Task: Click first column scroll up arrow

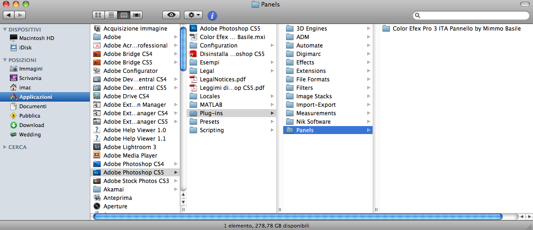Action: click(183, 195)
